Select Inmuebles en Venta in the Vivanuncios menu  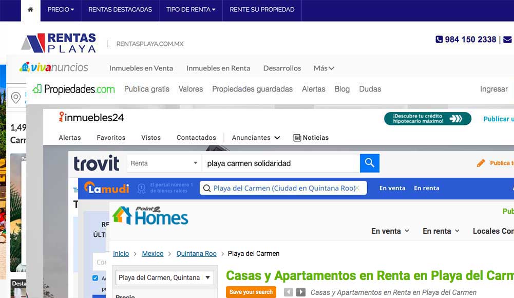(141, 68)
